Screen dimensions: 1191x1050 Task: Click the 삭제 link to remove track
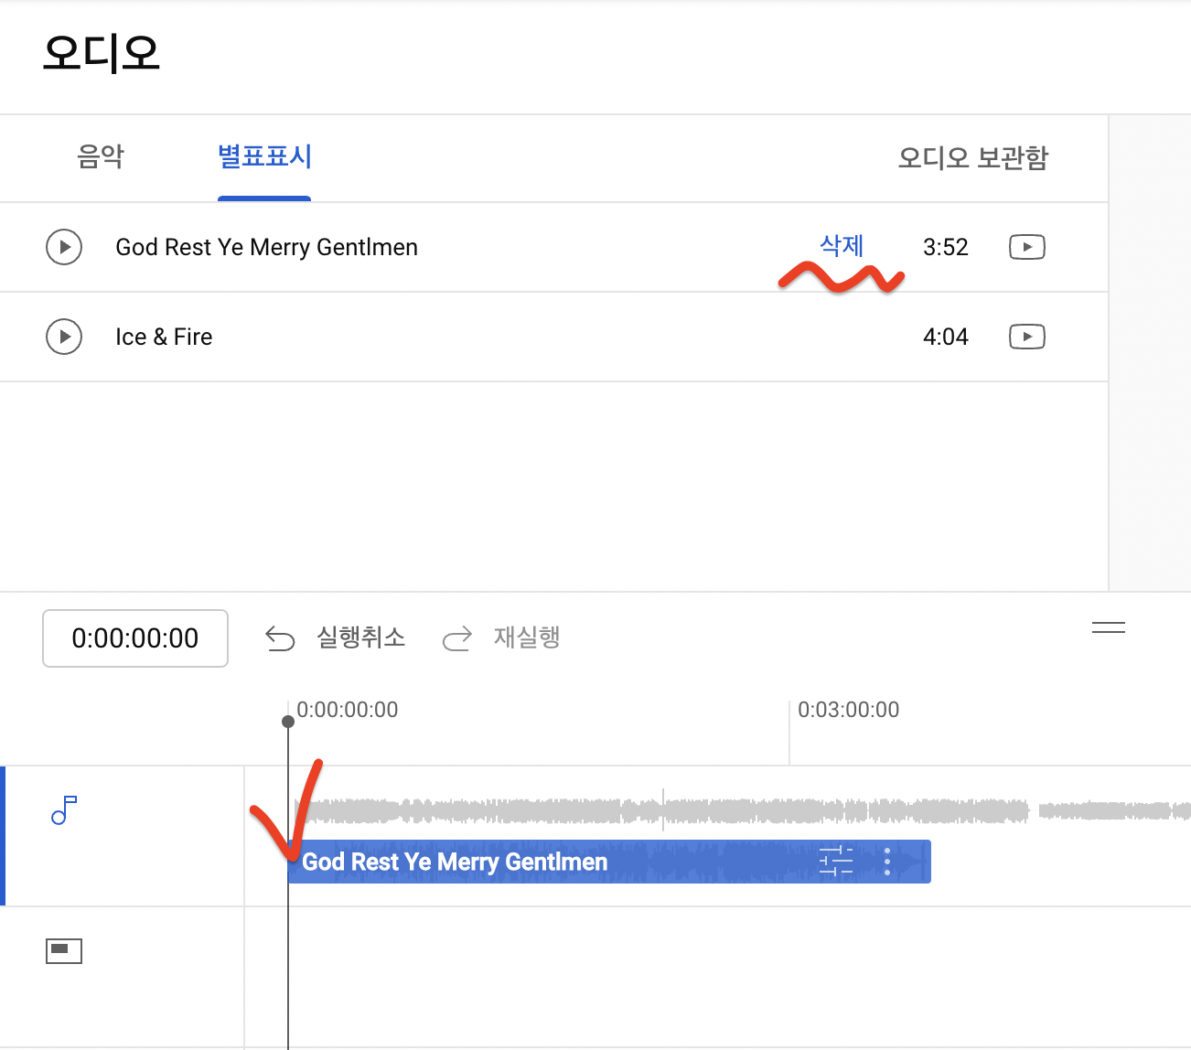(842, 246)
